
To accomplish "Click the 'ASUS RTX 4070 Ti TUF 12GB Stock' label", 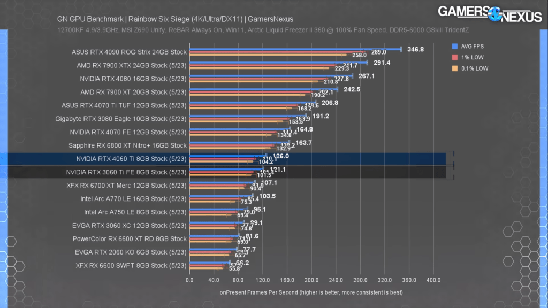I will coord(124,105).
